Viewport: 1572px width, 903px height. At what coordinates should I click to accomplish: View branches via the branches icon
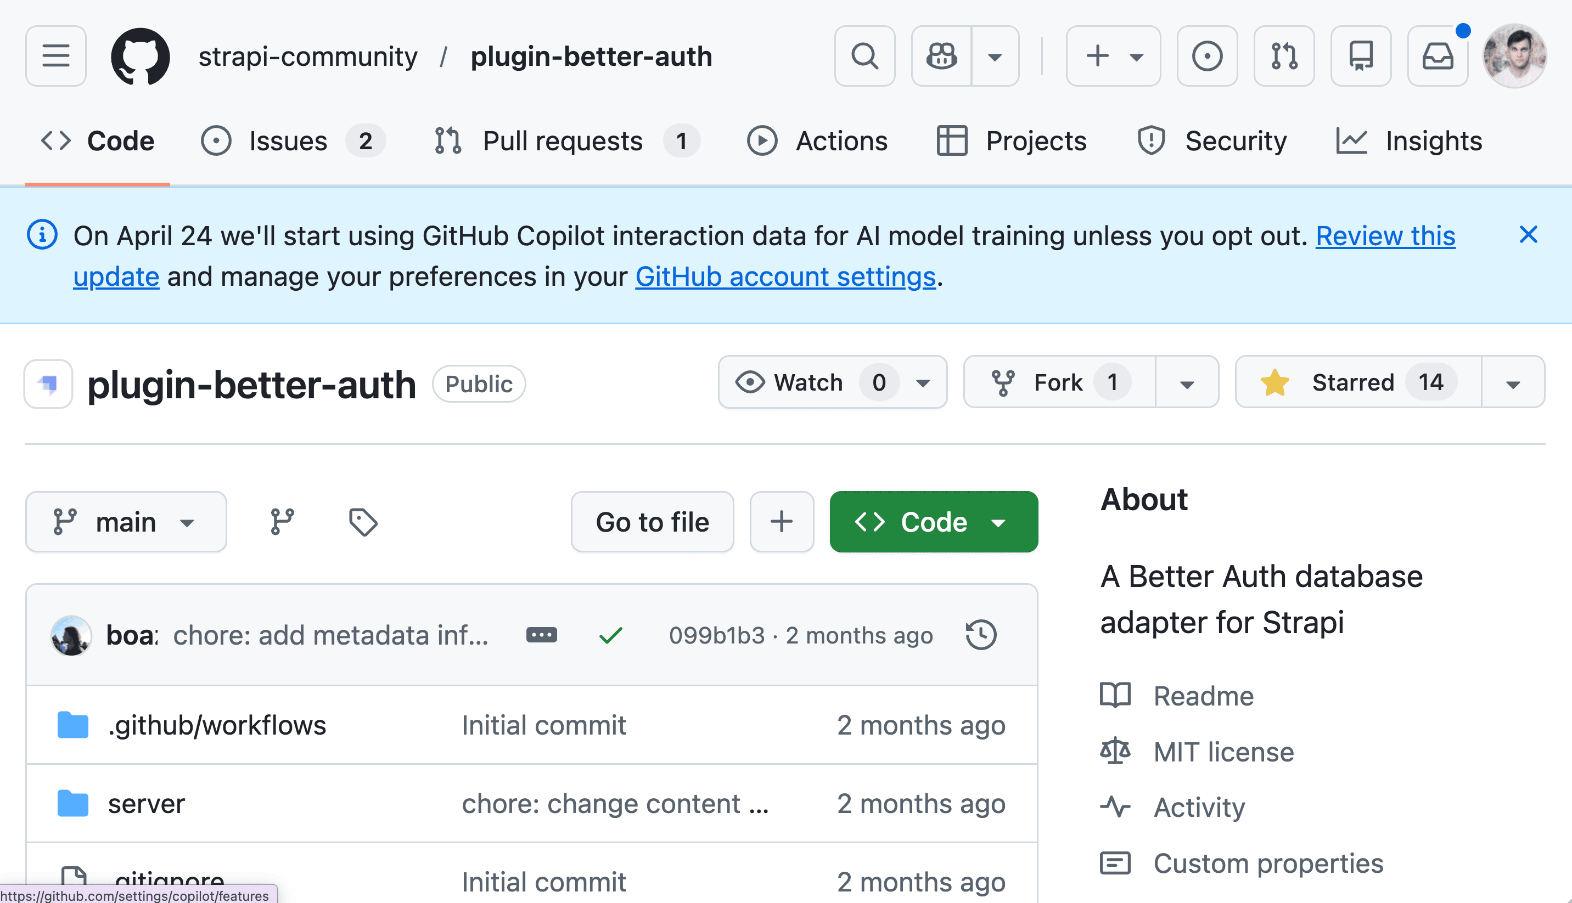[282, 522]
